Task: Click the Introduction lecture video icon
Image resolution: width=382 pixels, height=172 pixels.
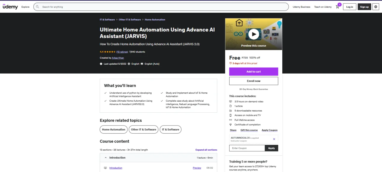Action: pos(105,168)
